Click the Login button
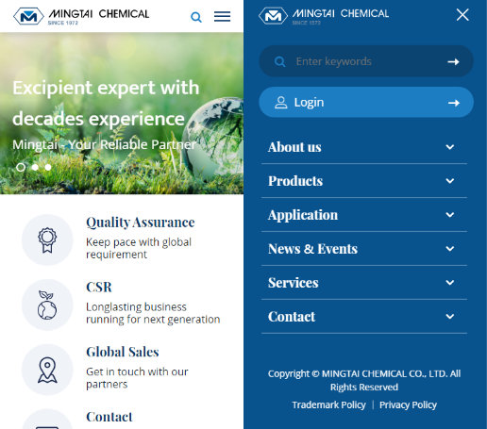This screenshot has width=487, height=429. (366, 103)
